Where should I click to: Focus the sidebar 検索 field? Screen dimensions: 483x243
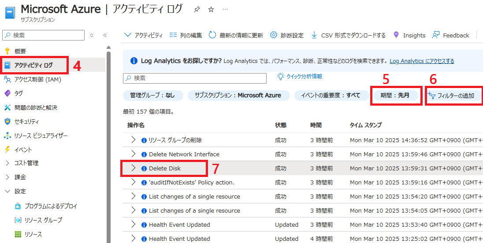point(43,35)
